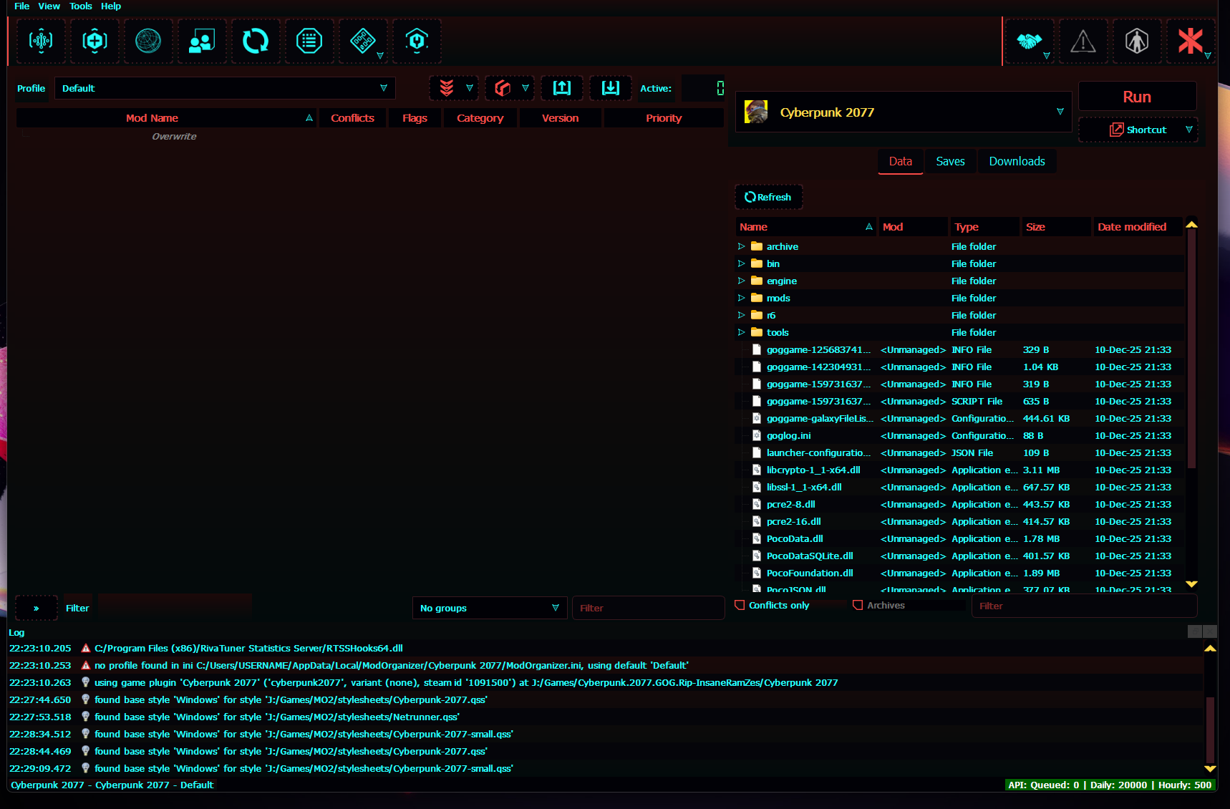This screenshot has height=809, width=1230.
Task: Switch to the Downloads tab
Action: (x=1017, y=161)
